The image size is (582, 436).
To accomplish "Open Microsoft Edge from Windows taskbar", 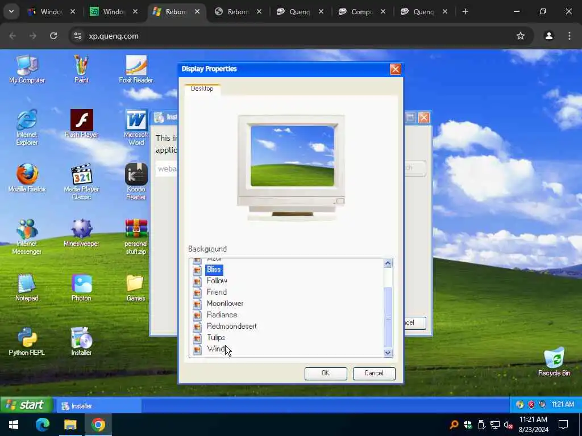I will [42, 425].
